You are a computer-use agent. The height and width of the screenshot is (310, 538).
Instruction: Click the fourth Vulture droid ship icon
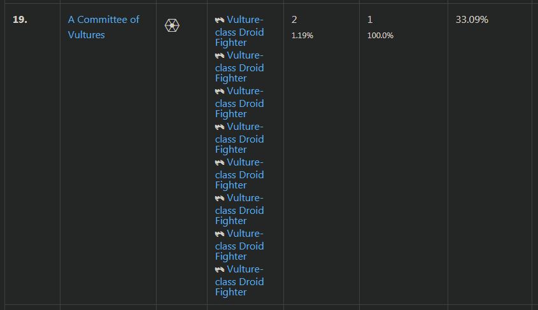coord(220,127)
